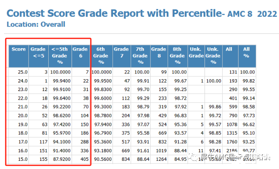The height and width of the screenshot is (169, 279).
Task: Click Grade 7 count '112' in score 22.0 row
Action: pos(126,98)
